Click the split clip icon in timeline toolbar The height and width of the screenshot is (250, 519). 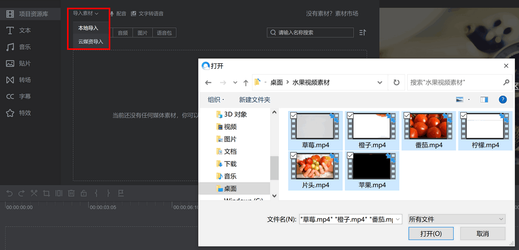[x=59, y=193]
